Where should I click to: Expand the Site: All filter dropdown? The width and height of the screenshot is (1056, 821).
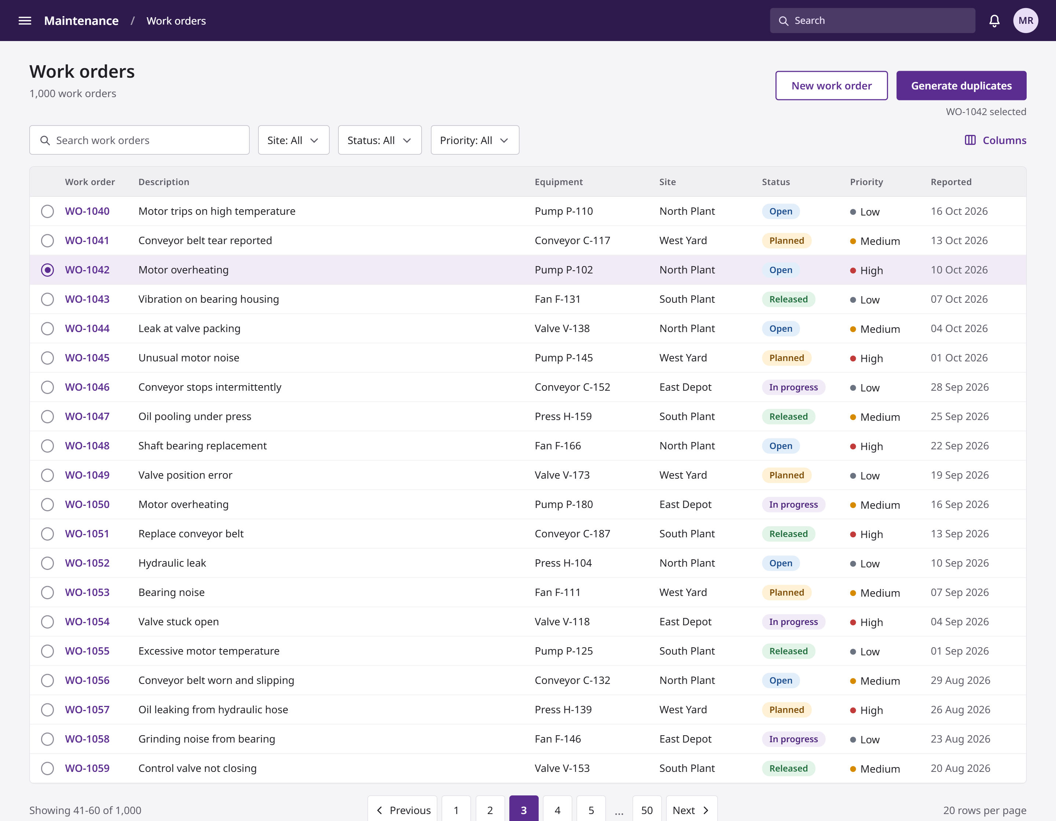point(293,140)
